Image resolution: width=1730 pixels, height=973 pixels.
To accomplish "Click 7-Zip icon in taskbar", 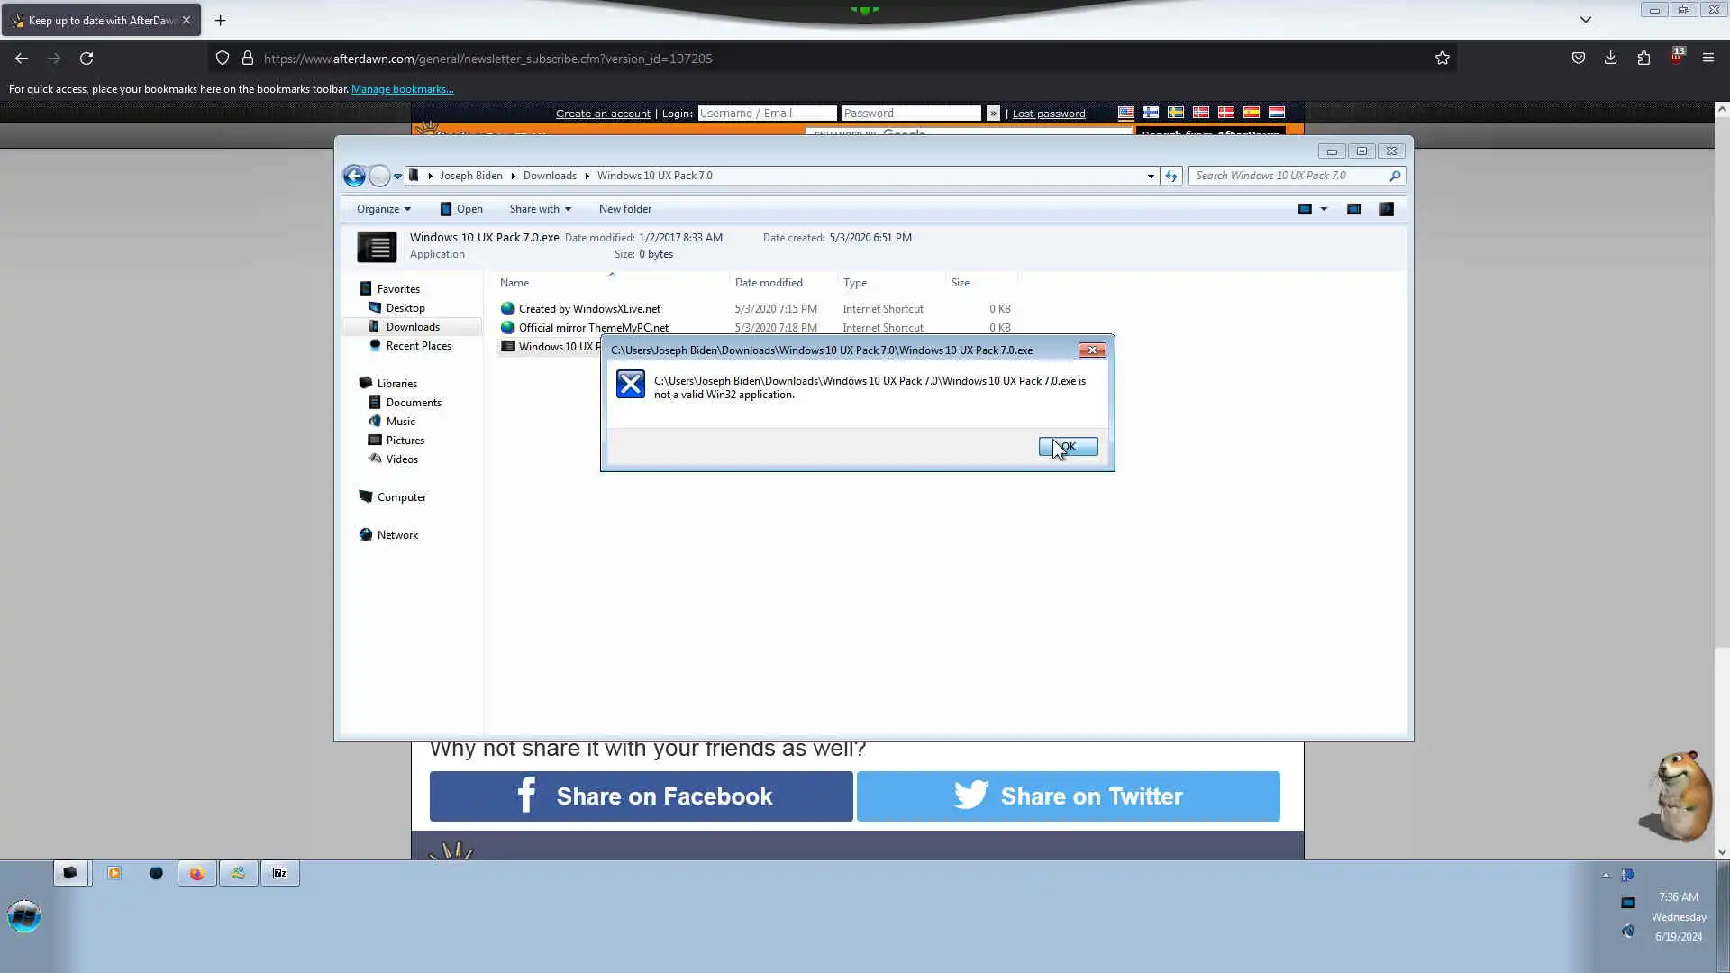I will (x=280, y=873).
